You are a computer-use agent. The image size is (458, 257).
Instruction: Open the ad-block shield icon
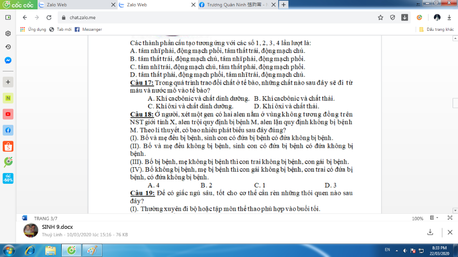[393, 17]
